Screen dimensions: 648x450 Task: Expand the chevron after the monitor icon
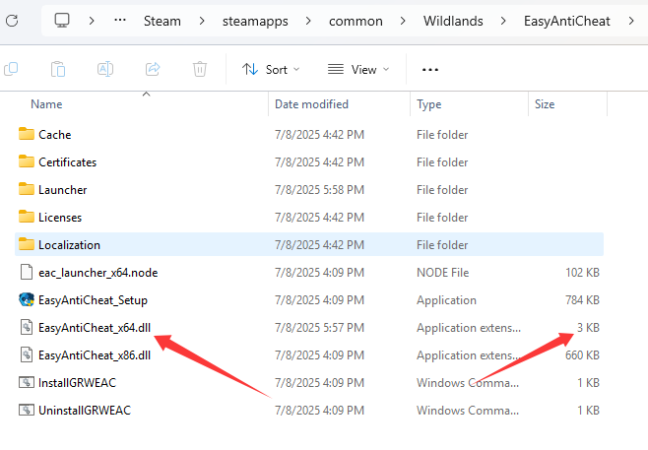coord(92,21)
